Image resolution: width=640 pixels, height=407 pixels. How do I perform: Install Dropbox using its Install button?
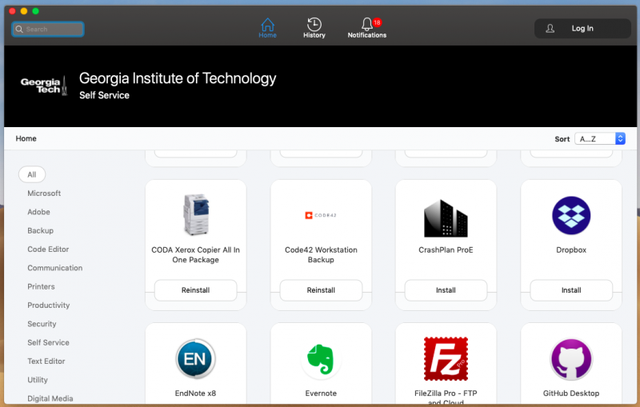571,290
